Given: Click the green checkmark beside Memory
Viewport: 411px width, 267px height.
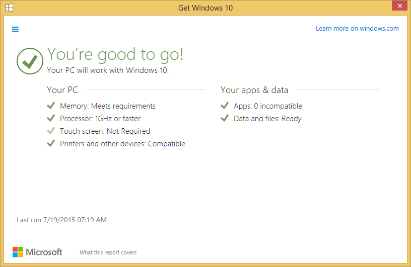Looking at the screenshot, I should (x=51, y=106).
